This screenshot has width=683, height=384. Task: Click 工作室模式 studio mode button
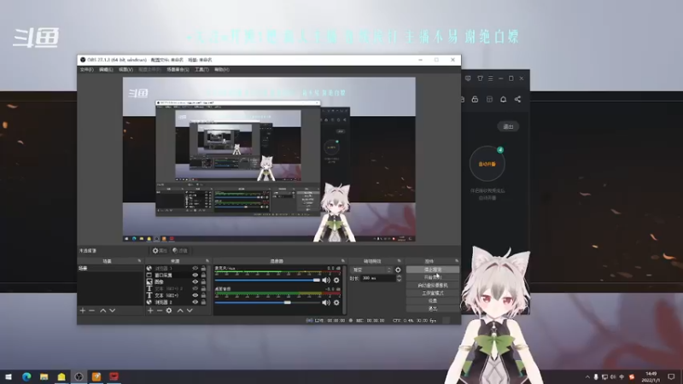pyautogui.click(x=433, y=293)
